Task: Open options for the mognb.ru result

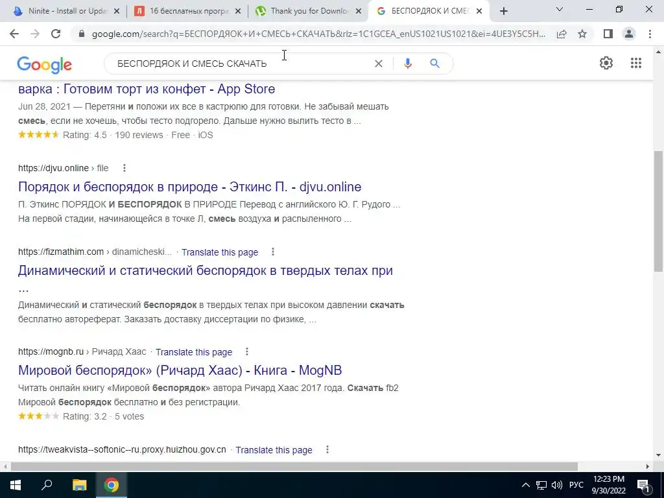Action: [x=247, y=352]
